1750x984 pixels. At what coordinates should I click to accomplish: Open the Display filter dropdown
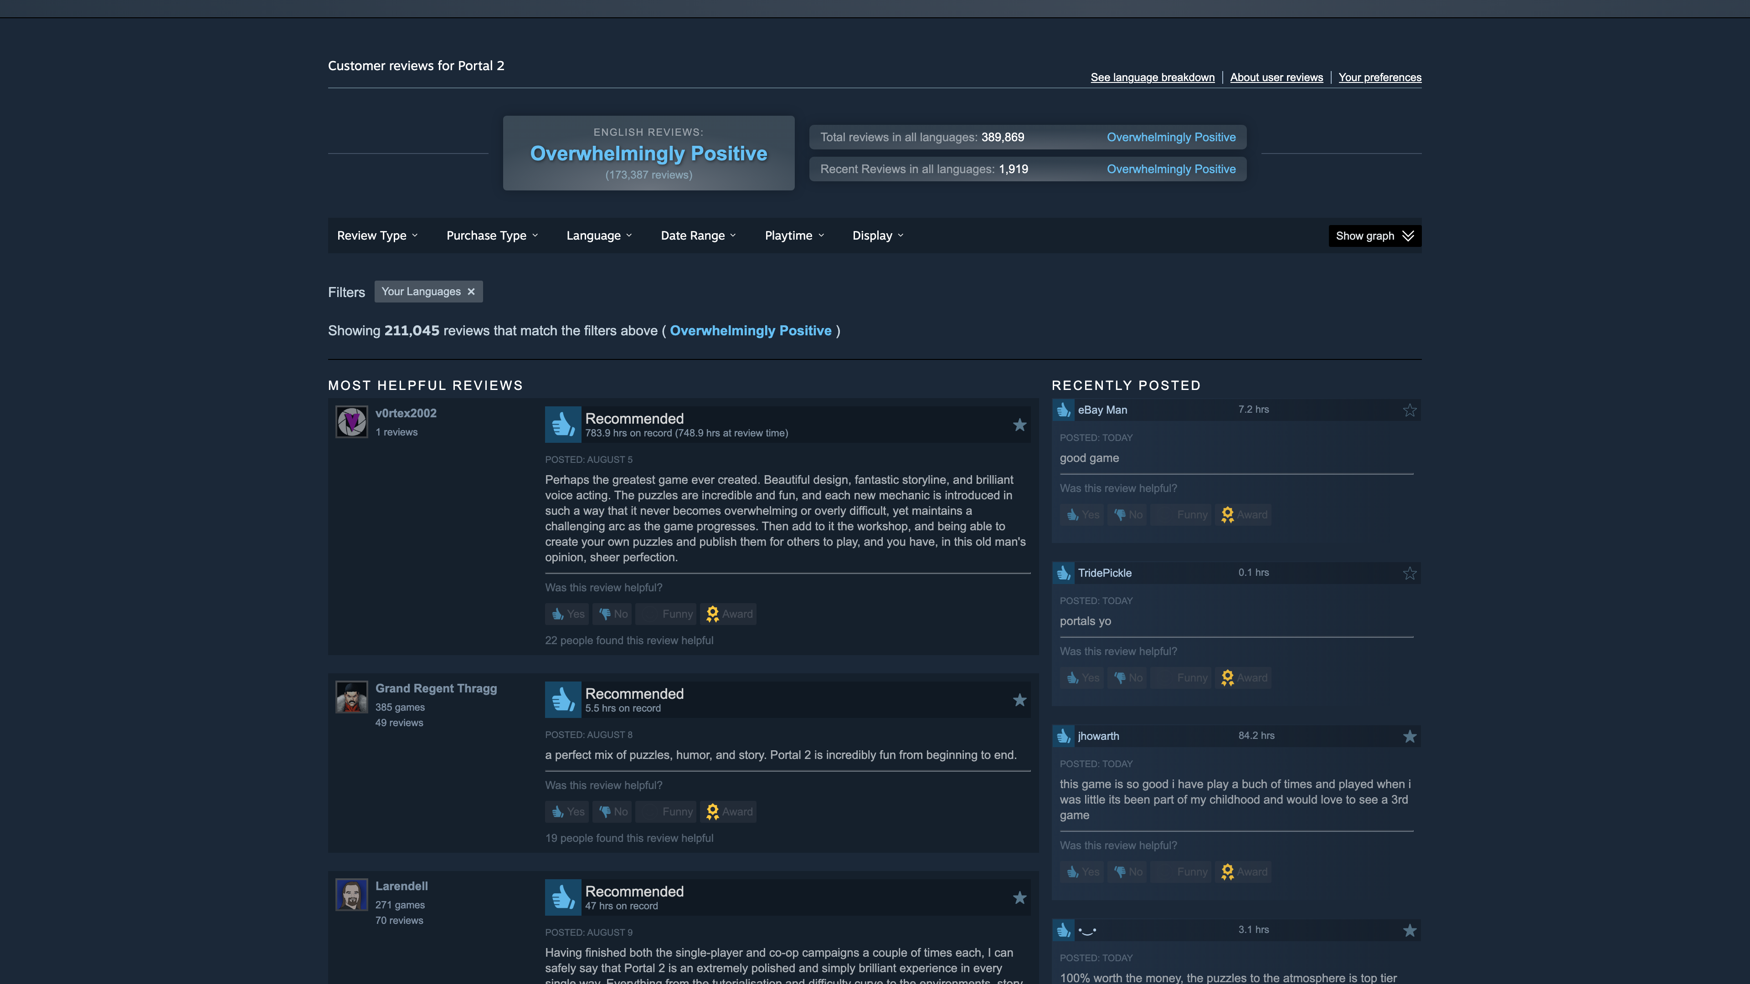click(x=878, y=236)
